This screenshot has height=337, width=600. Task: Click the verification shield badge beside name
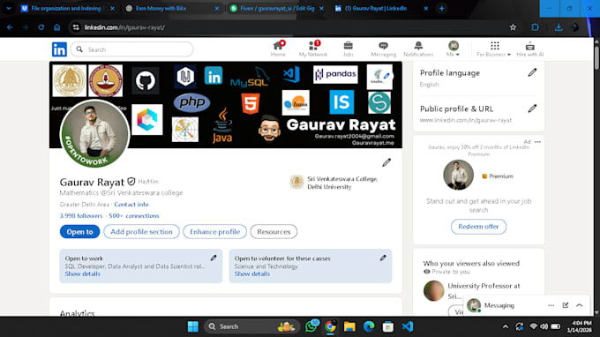pos(131,182)
